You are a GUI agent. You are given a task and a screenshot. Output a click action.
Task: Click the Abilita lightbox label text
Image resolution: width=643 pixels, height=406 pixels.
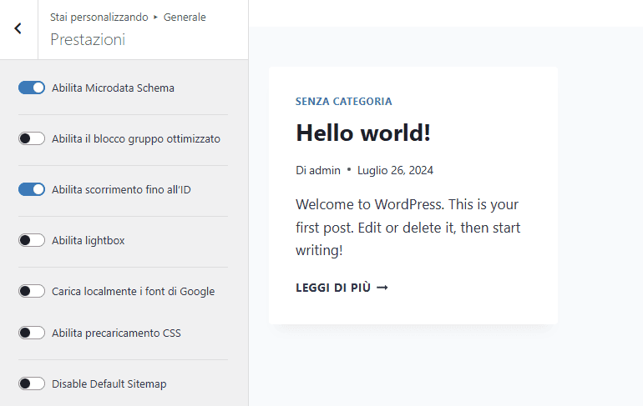click(x=89, y=240)
